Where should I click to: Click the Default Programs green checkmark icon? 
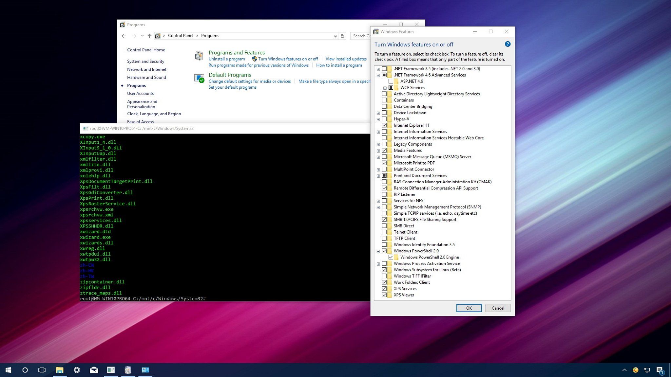(200, 78)
